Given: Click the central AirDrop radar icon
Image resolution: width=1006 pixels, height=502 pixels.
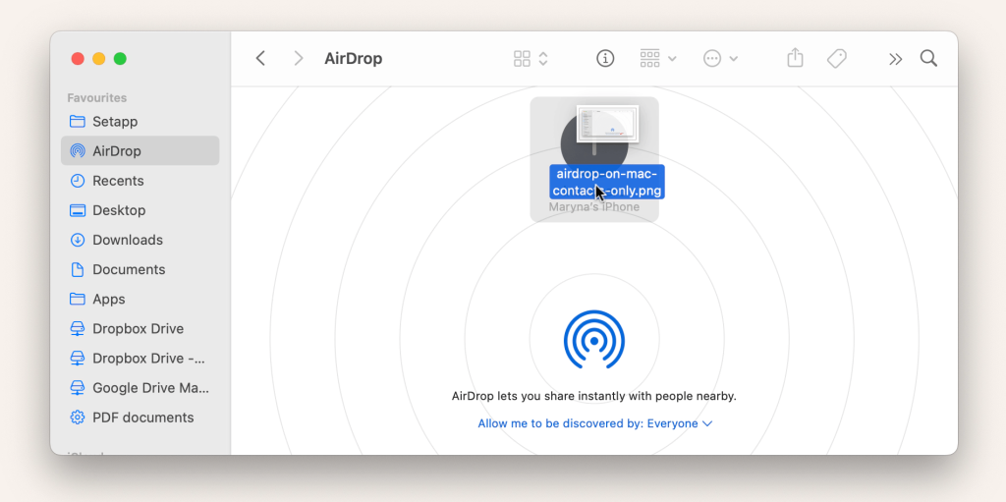Looking at the screenshot, I should 593,339.
